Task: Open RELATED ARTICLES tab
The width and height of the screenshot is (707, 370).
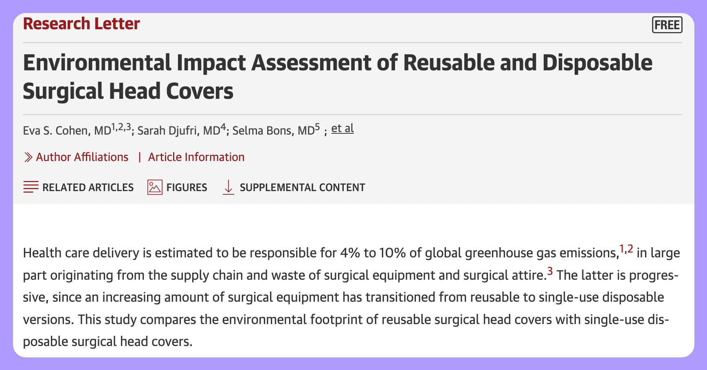Action: [x=88, y=187]
